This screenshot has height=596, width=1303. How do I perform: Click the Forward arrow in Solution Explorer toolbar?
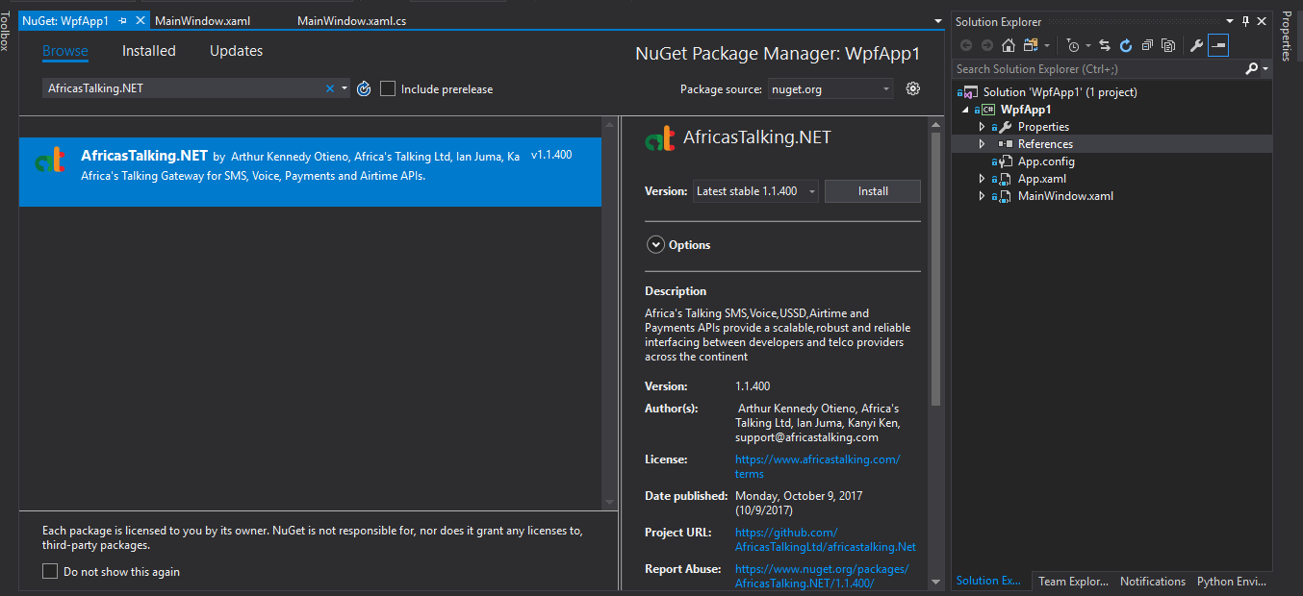(x=986, y=45)
